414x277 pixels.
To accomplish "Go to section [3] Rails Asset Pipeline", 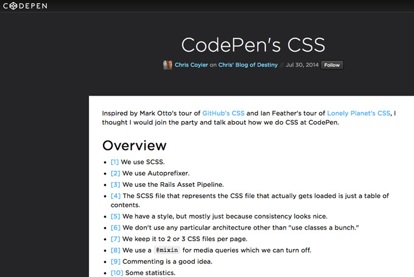I will (x=116, y=184).
